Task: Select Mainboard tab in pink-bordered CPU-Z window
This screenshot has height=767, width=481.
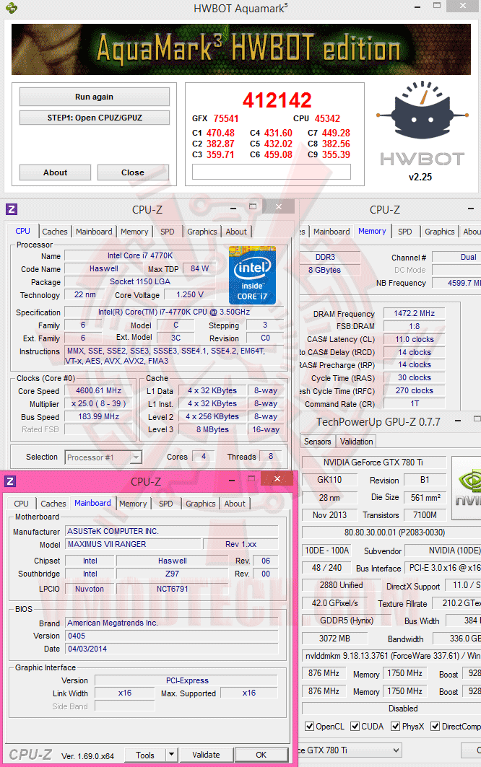Action: (x=92, y=503)
